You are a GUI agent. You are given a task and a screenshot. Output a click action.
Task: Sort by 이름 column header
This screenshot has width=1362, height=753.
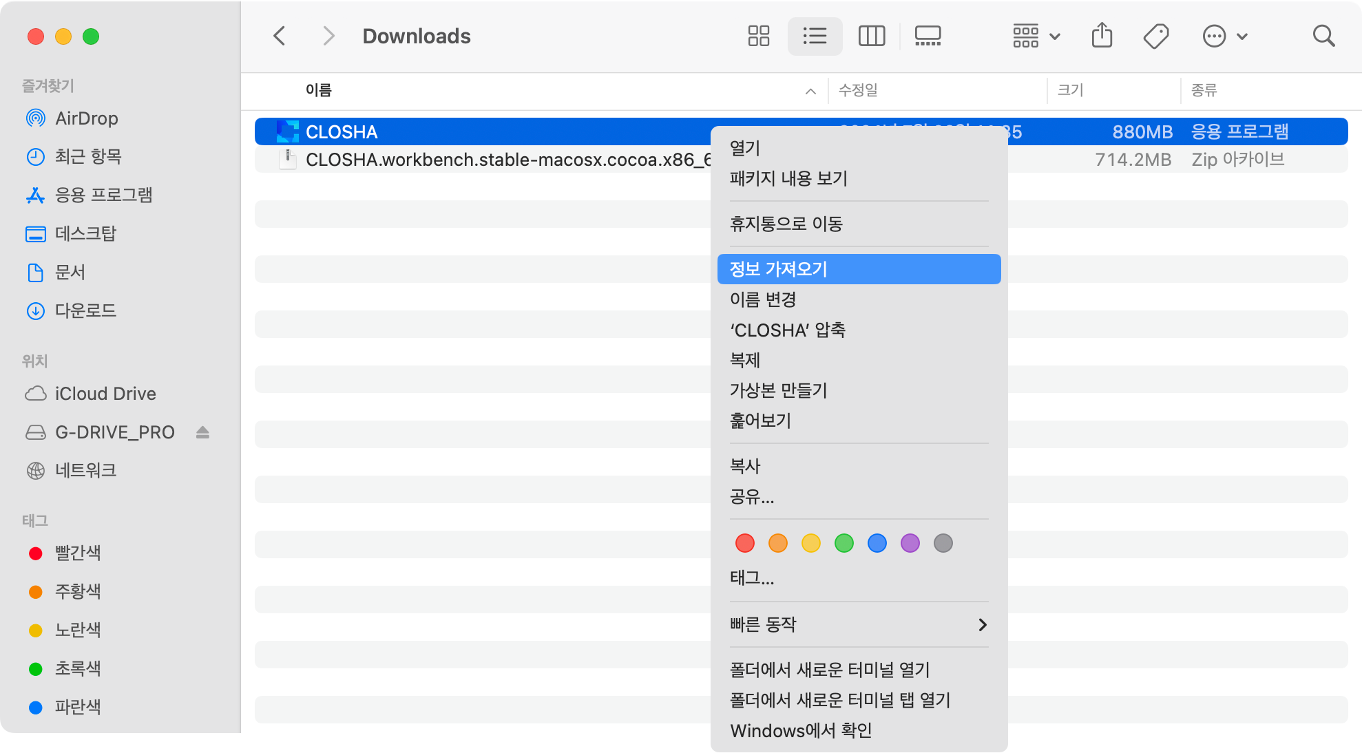[x=318, y=90]
